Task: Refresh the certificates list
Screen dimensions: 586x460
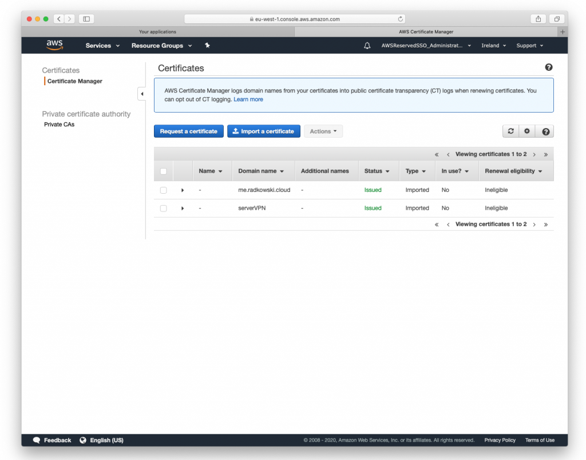Action: 510,131
